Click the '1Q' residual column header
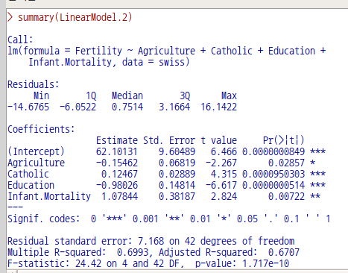This screenshot has height=273, width=348. [x=91, y=95]
